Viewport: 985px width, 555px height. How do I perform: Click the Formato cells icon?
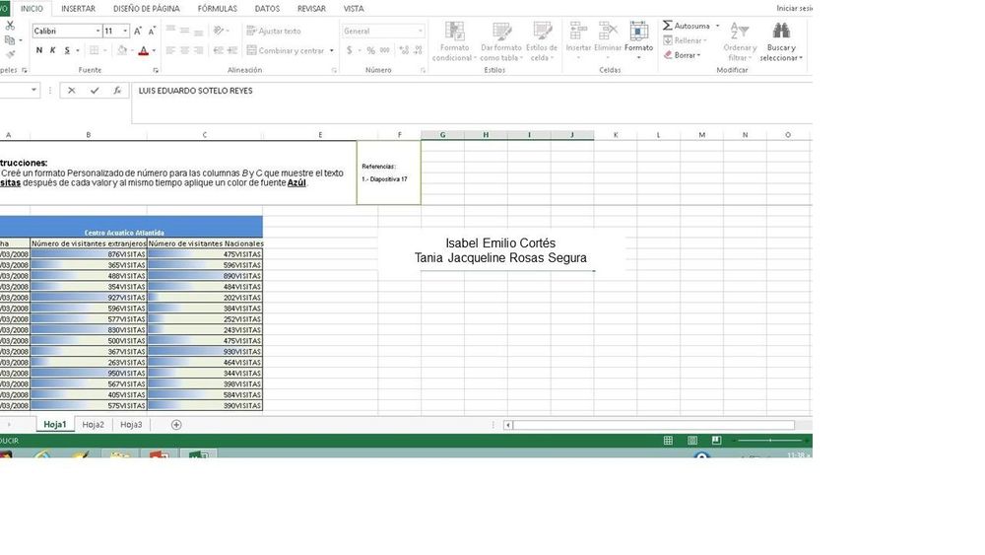click(638, 33)
